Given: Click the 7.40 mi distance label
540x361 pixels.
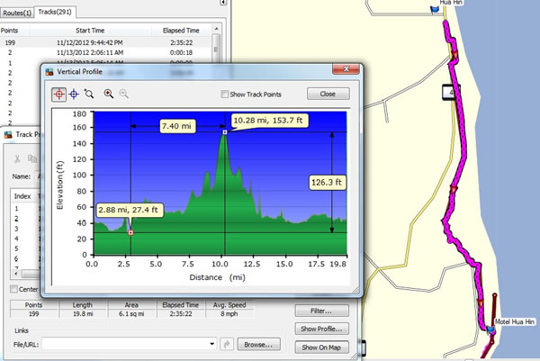Looking at the screenshot, I should [x=176, y=126].
